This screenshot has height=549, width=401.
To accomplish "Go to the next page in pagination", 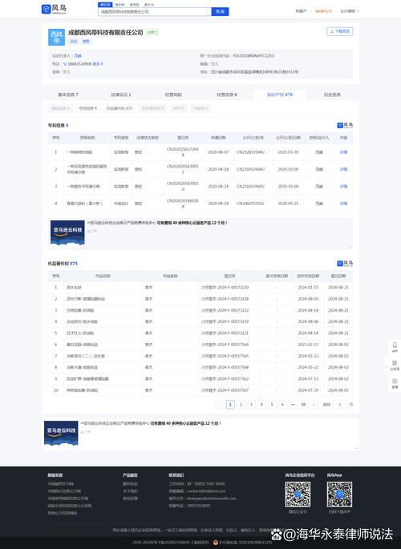I will coord(314,405).
